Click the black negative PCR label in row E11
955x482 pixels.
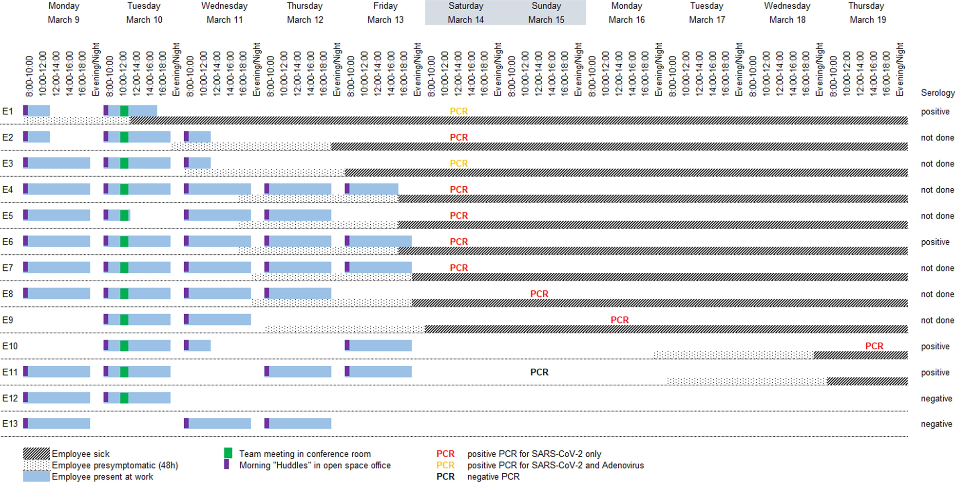pos(539,372)
